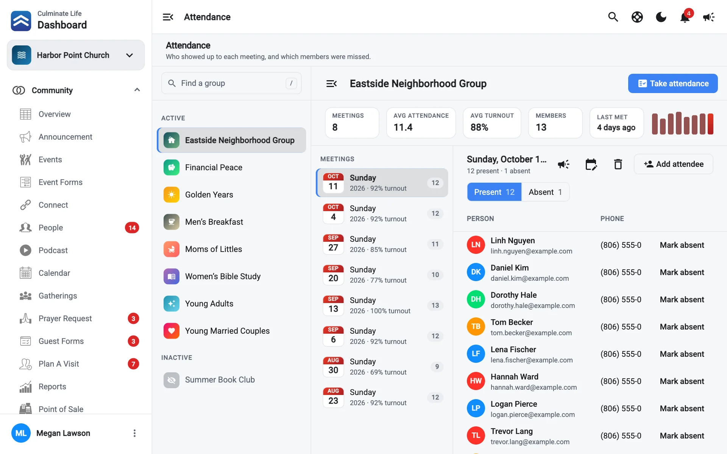Screen dimensions: 727x454
Task: Collapse the Community section
Action: 76,90
